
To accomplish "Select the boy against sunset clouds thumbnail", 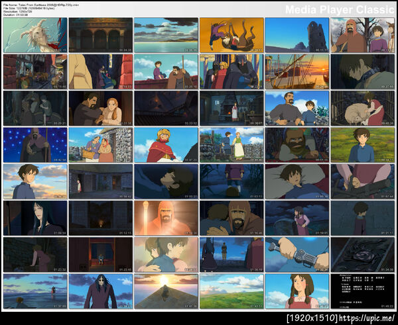I will point(35,181).
